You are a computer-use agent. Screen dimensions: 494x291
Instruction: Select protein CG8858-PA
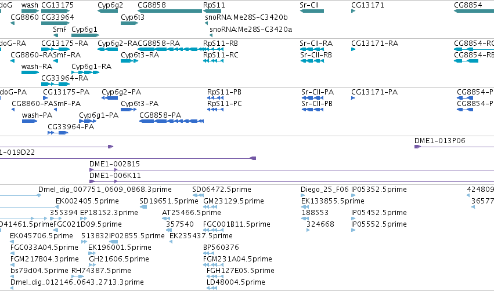tap(160, 115)
